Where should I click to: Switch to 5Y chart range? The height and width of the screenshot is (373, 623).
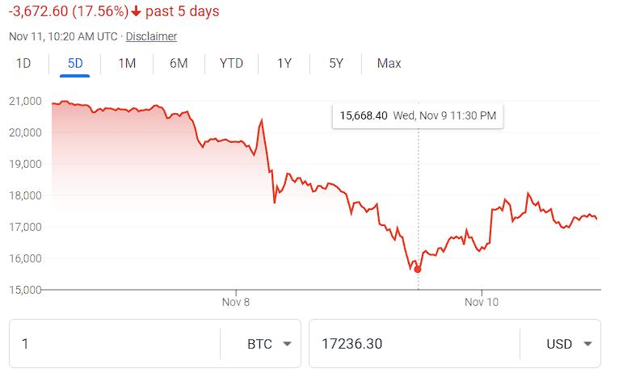336,64
